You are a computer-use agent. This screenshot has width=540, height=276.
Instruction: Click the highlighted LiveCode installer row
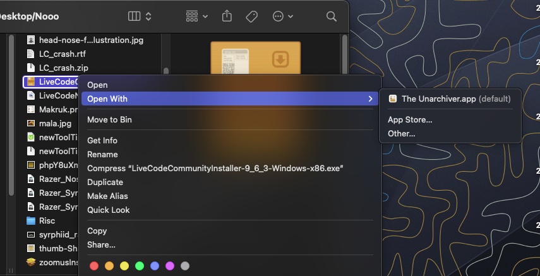tap(51, 81)
